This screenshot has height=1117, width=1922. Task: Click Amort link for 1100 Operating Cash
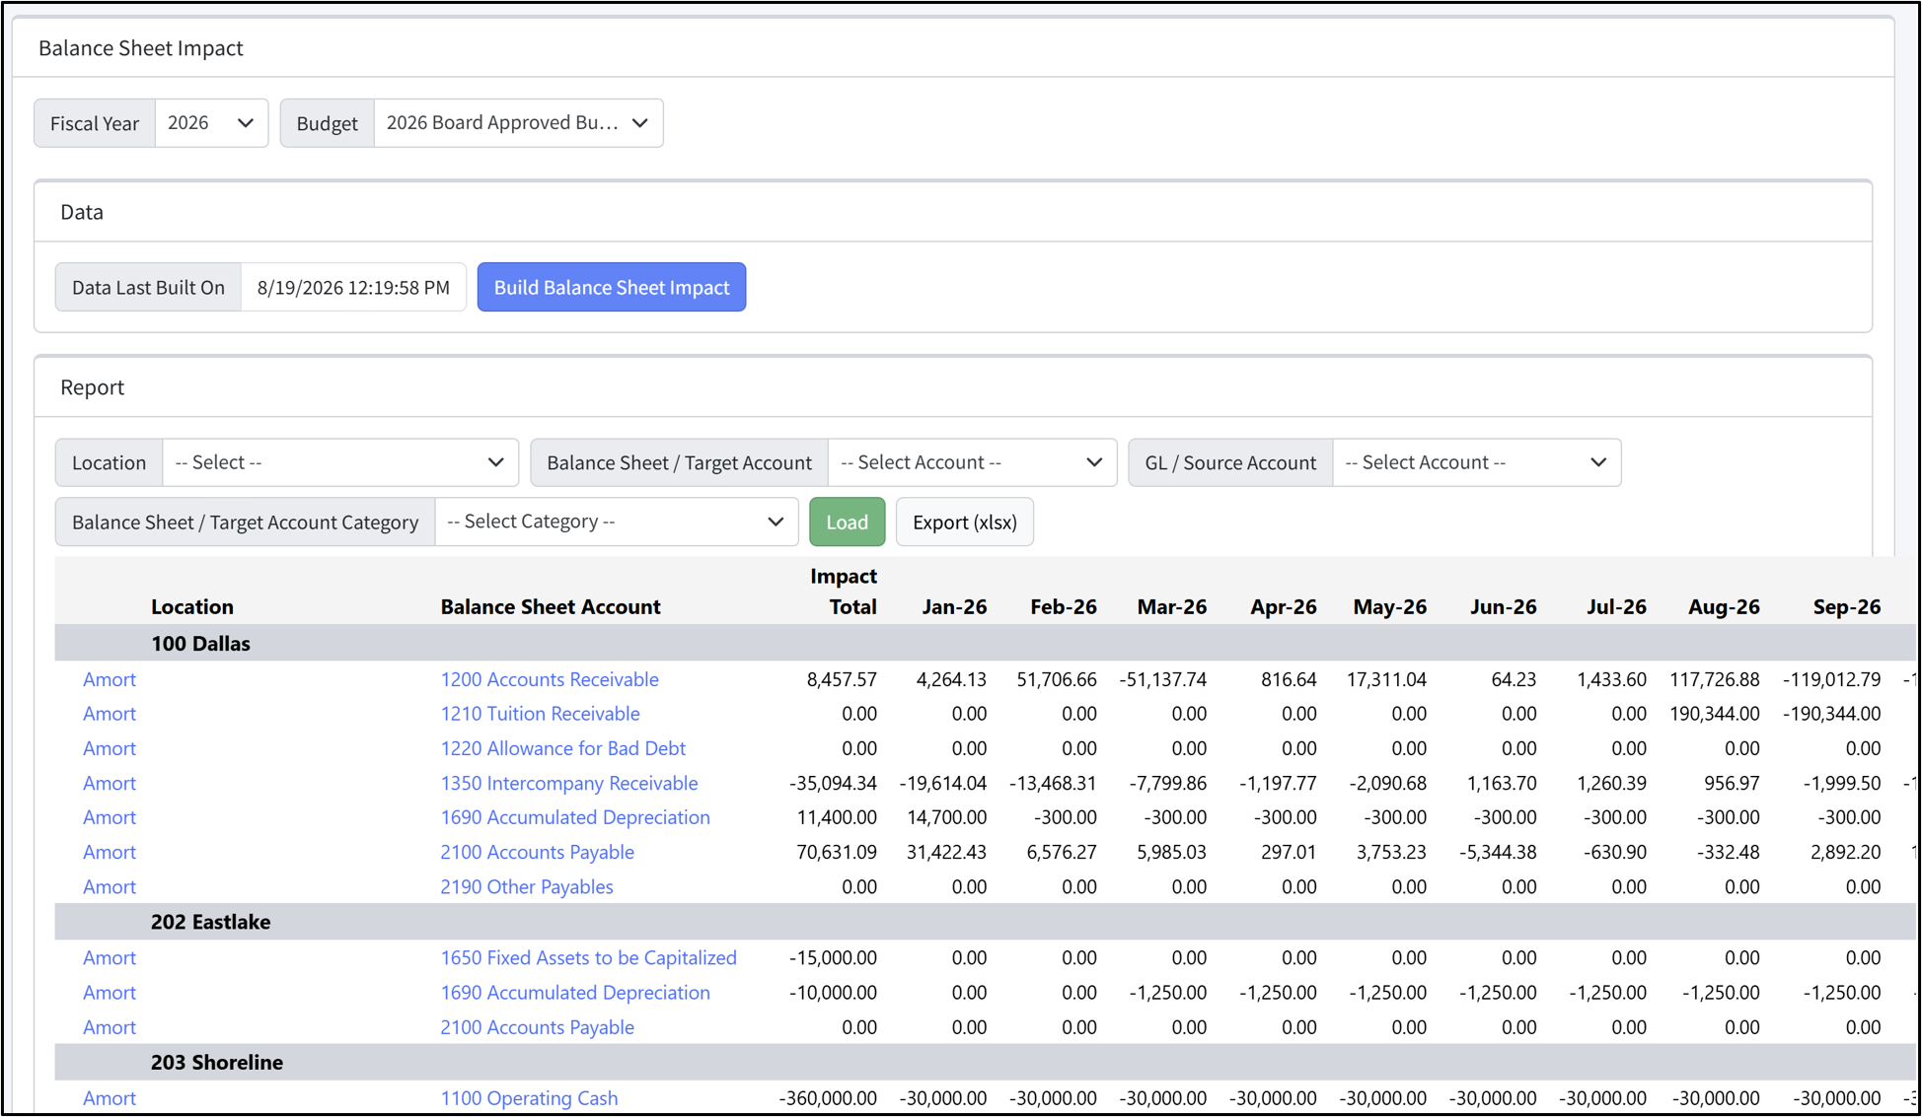tap(110, 1098)
